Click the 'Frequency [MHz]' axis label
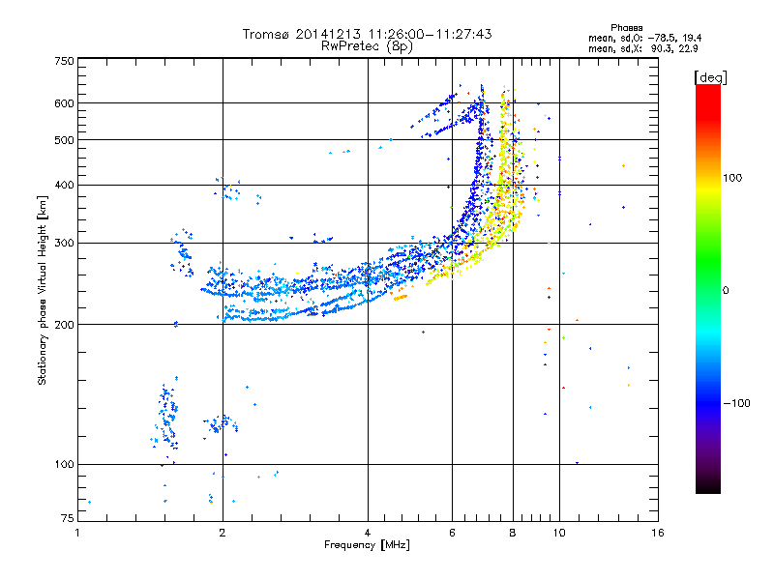 tap(367, 545)
